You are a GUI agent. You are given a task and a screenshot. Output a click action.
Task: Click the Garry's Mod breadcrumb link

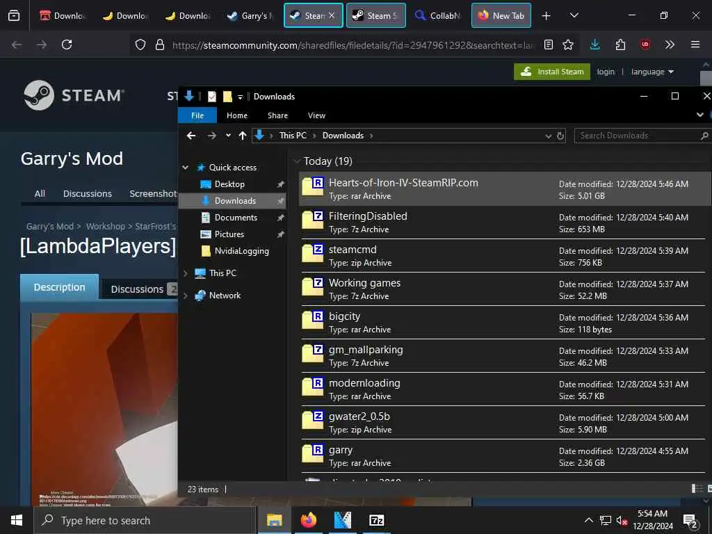pos(49,226)
